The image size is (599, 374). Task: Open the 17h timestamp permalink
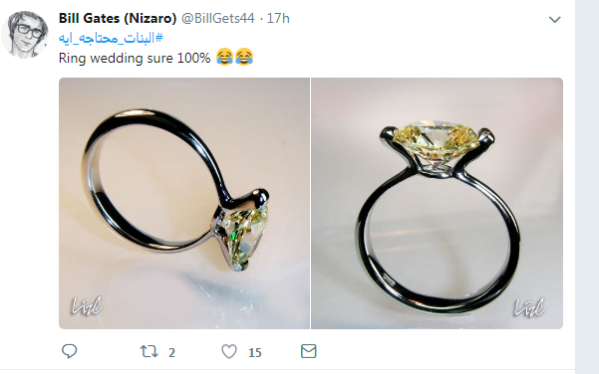(x=278, y=18)
